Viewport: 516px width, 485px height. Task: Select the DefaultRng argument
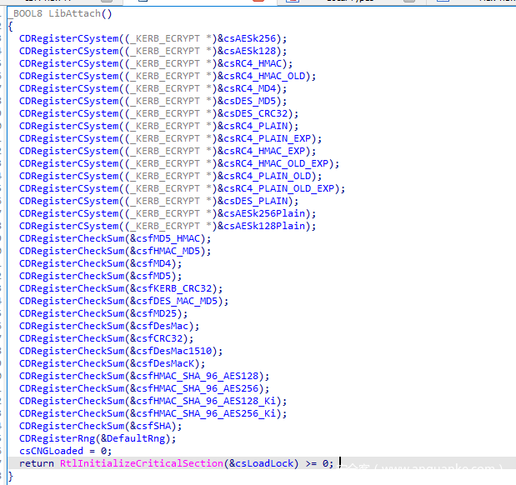click(136, 438)
